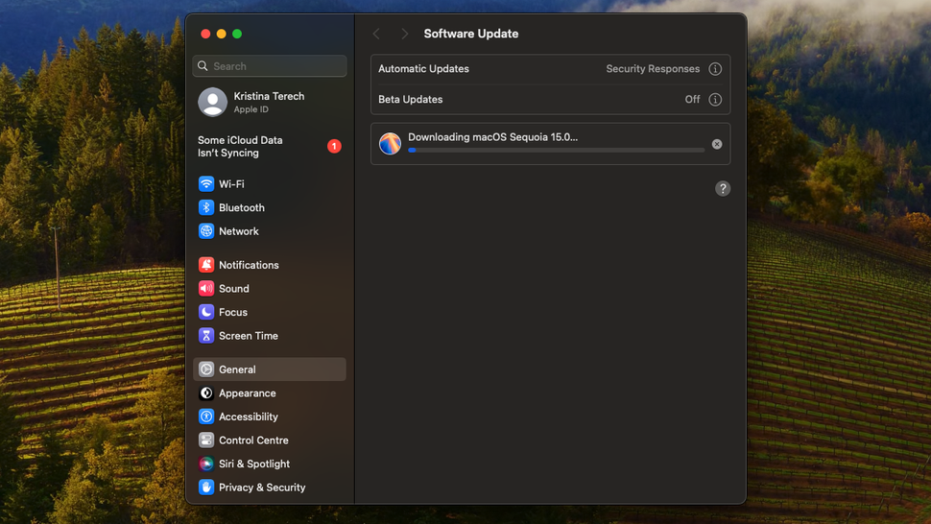Click Downloading macOS Sequoia 15.0 text
The image size is (931, 524).
tap(492, 137)
